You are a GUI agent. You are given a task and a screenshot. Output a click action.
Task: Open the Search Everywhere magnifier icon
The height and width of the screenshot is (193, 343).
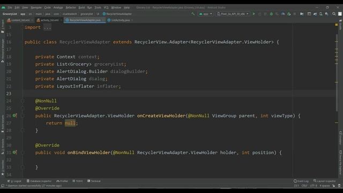(x=334, y=14)
